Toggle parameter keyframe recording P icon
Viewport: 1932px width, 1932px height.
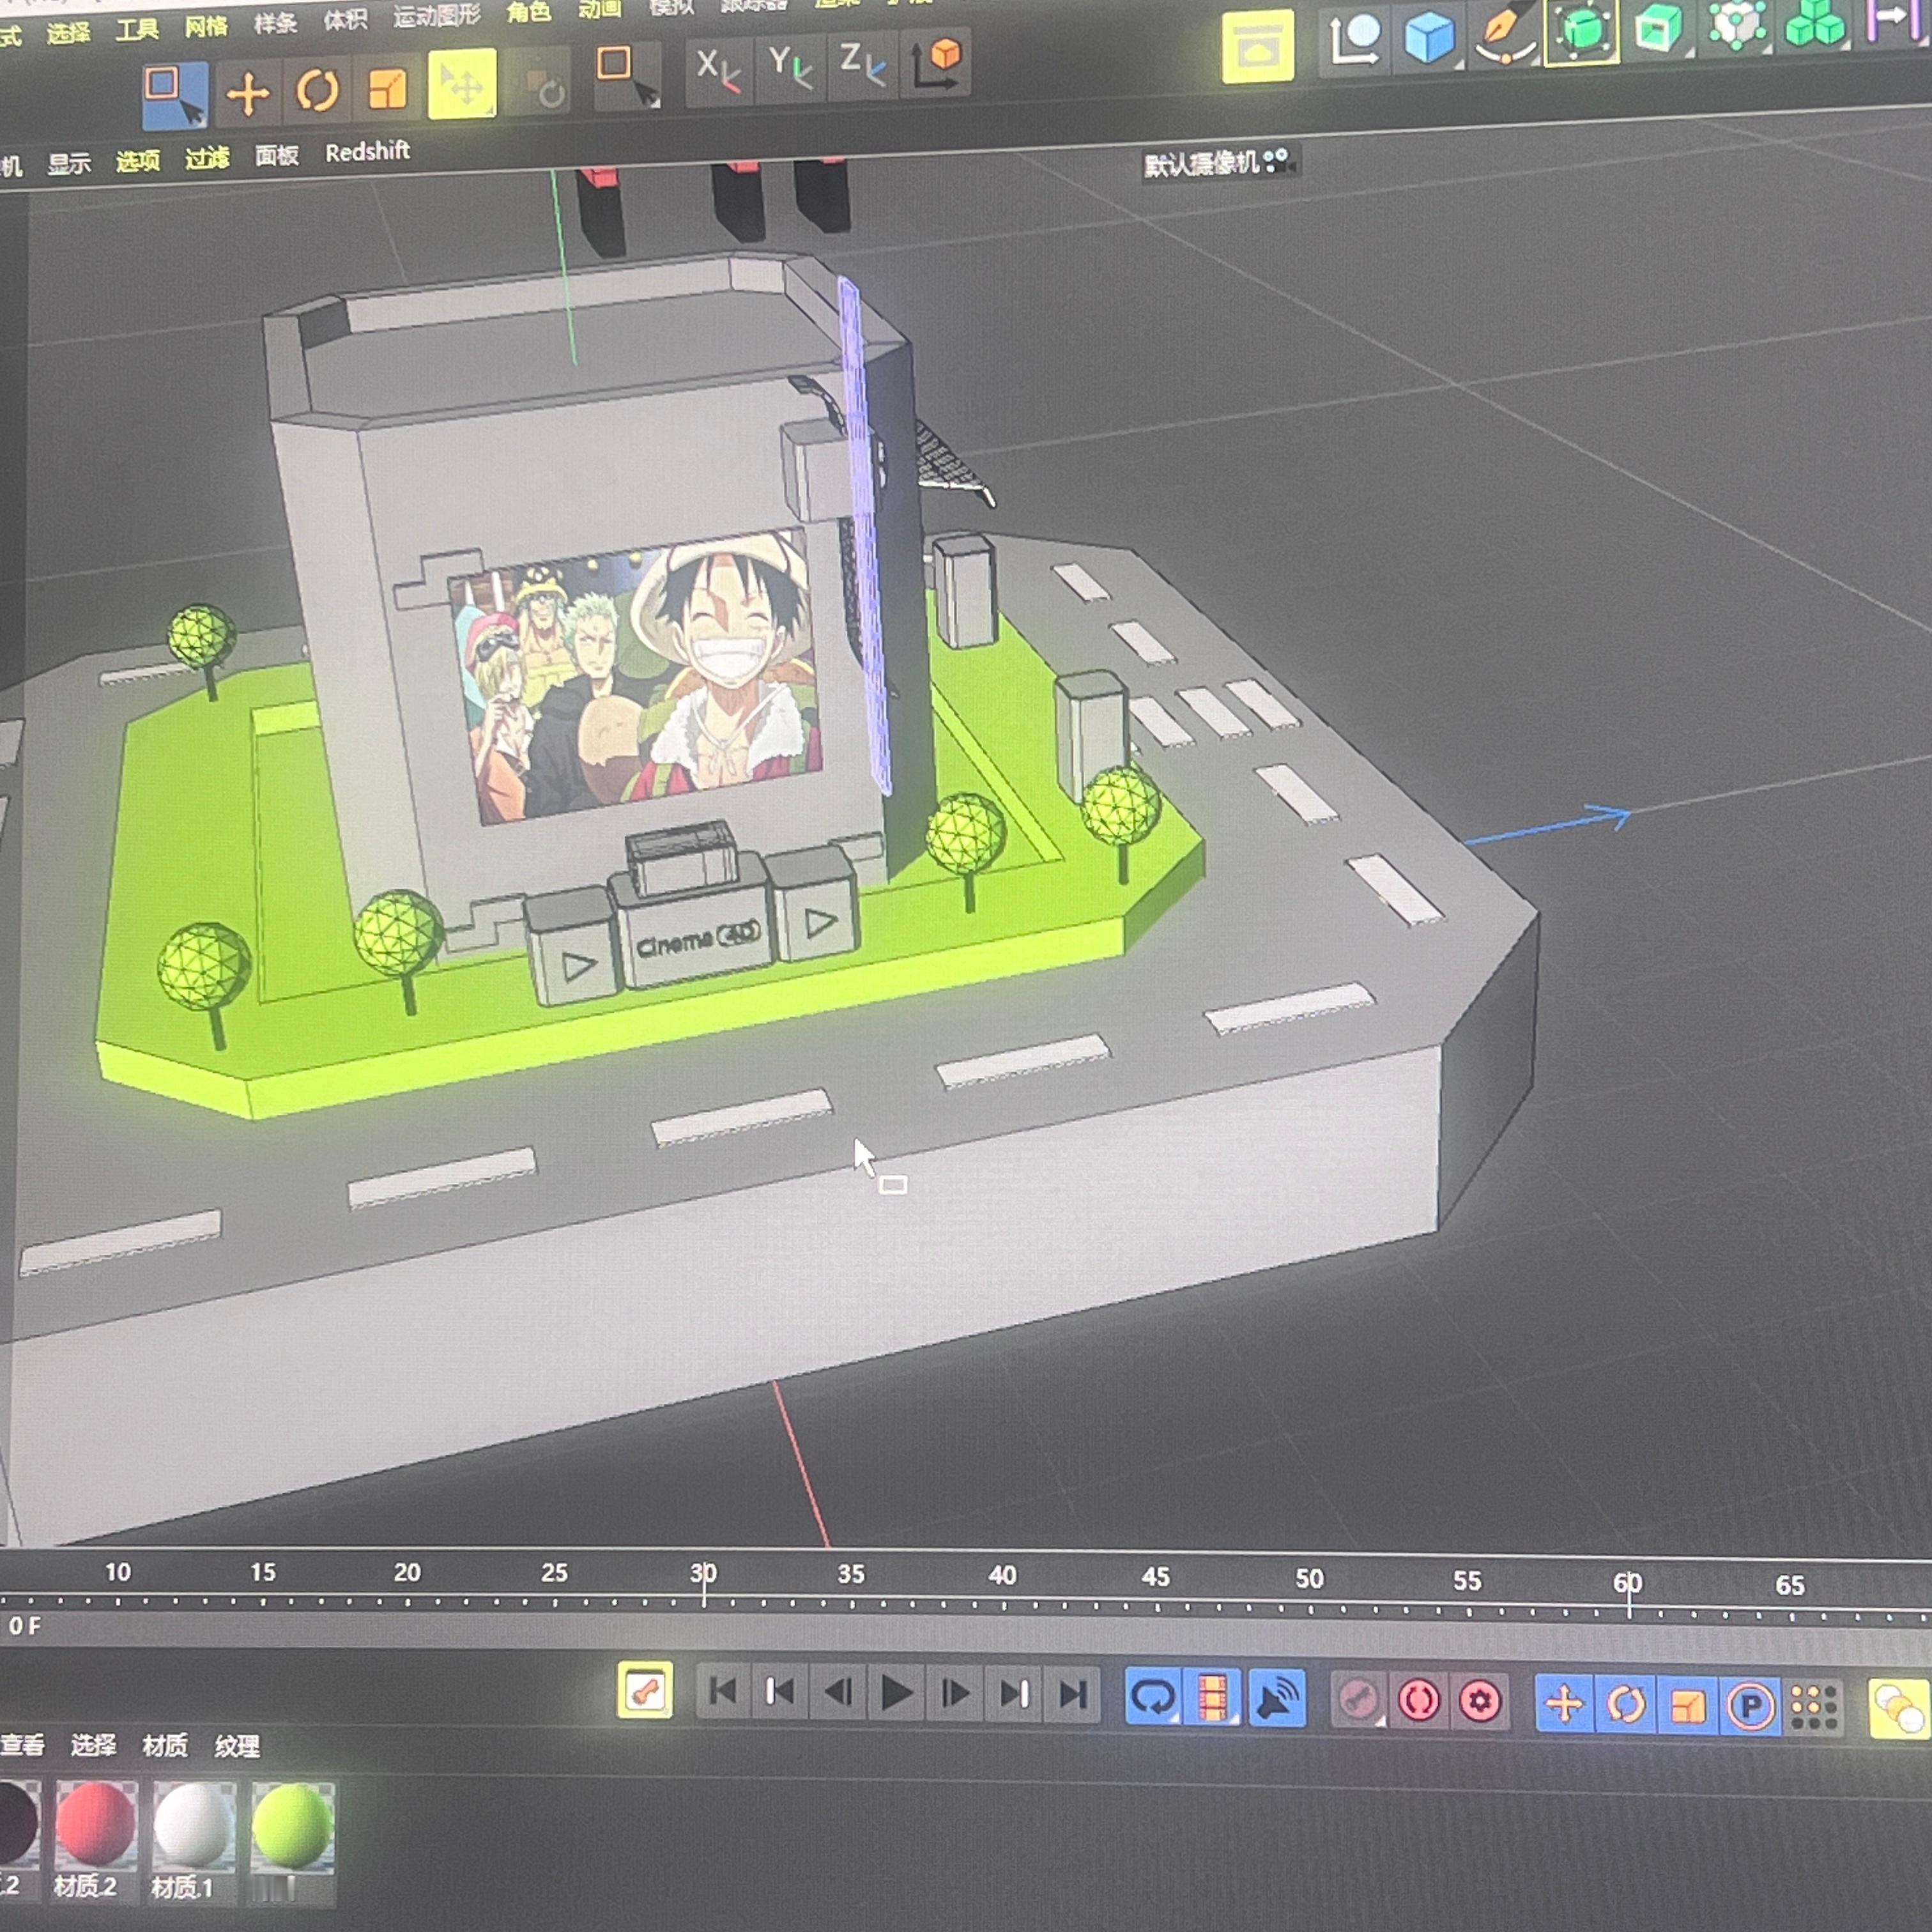[1751, 1706]
